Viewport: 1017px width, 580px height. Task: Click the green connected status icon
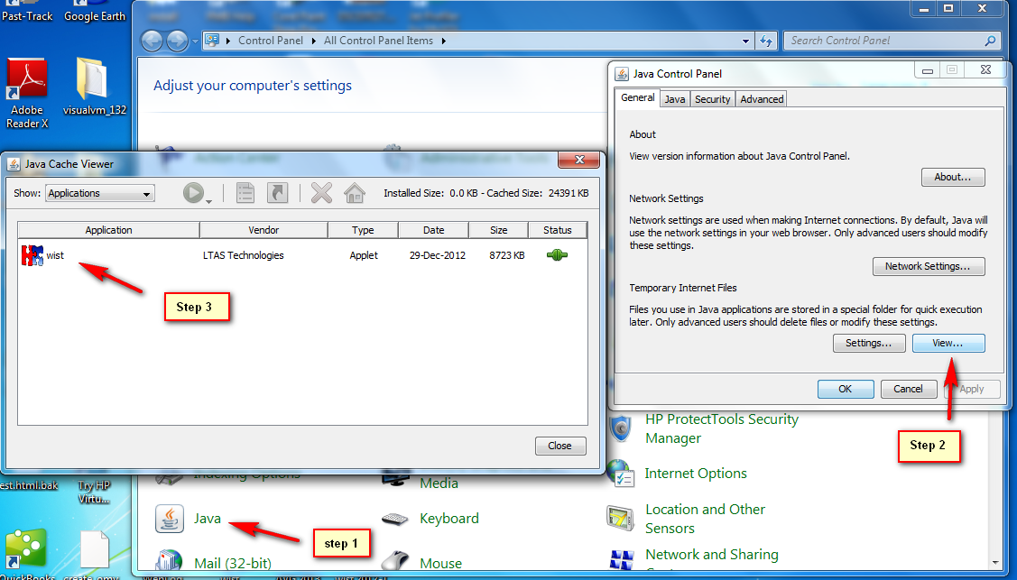click(x=557, y=255)
